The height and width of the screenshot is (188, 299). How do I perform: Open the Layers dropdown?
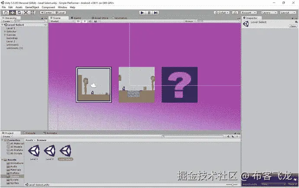[x=269, y=13]
